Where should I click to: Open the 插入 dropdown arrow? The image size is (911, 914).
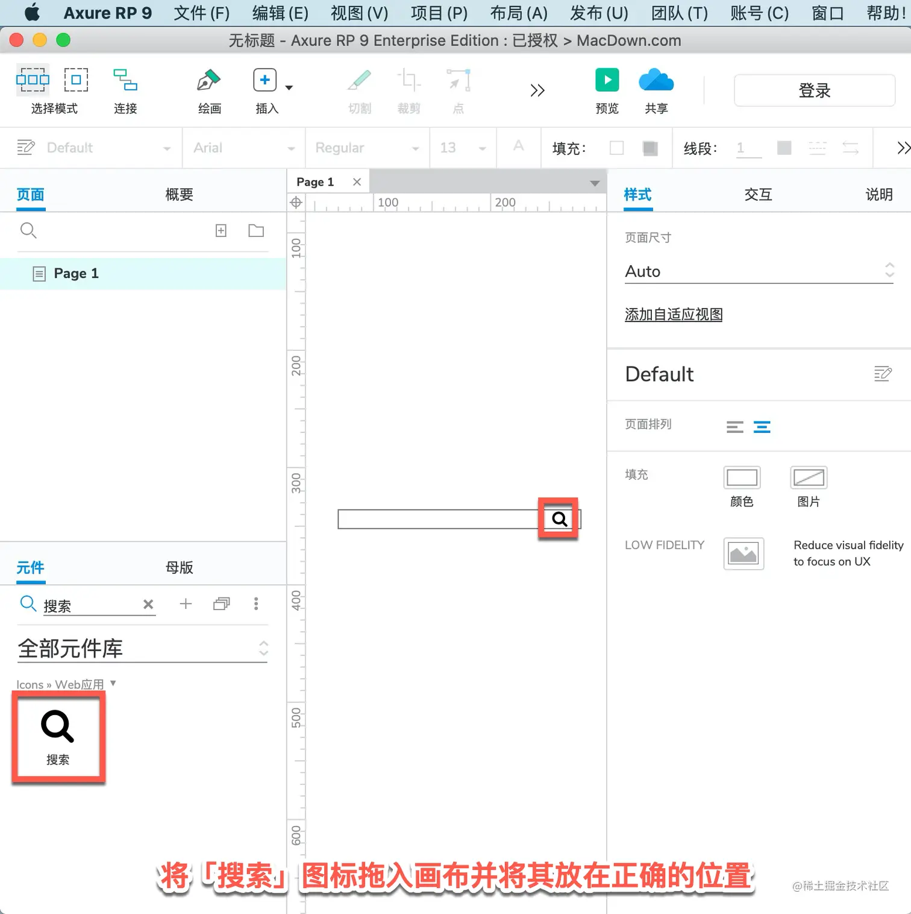coord(289,88)
